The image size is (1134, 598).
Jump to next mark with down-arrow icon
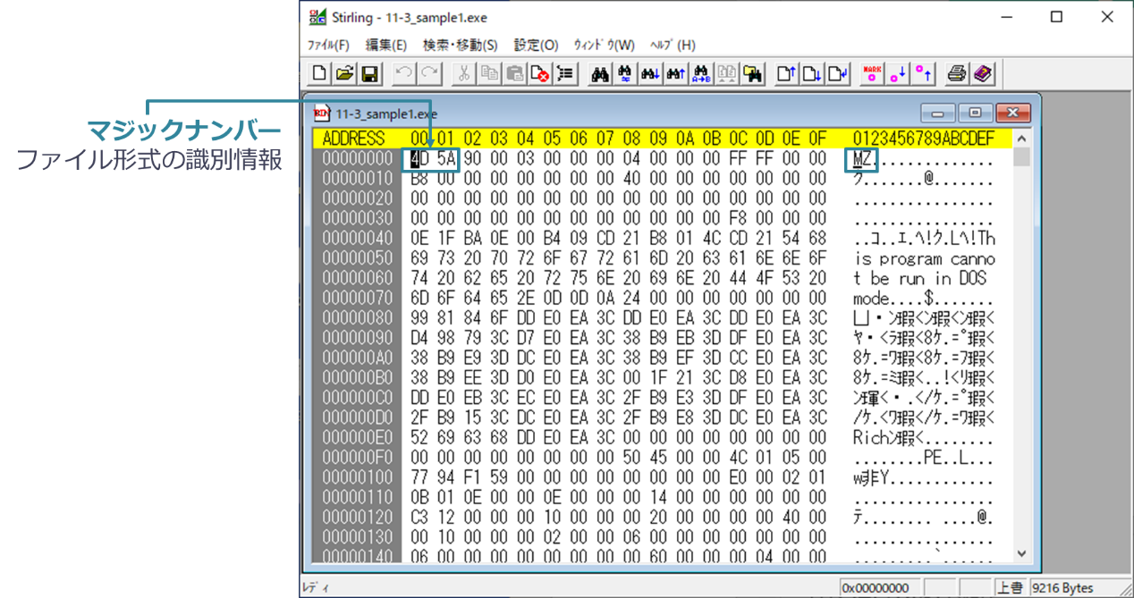(897, 74)
